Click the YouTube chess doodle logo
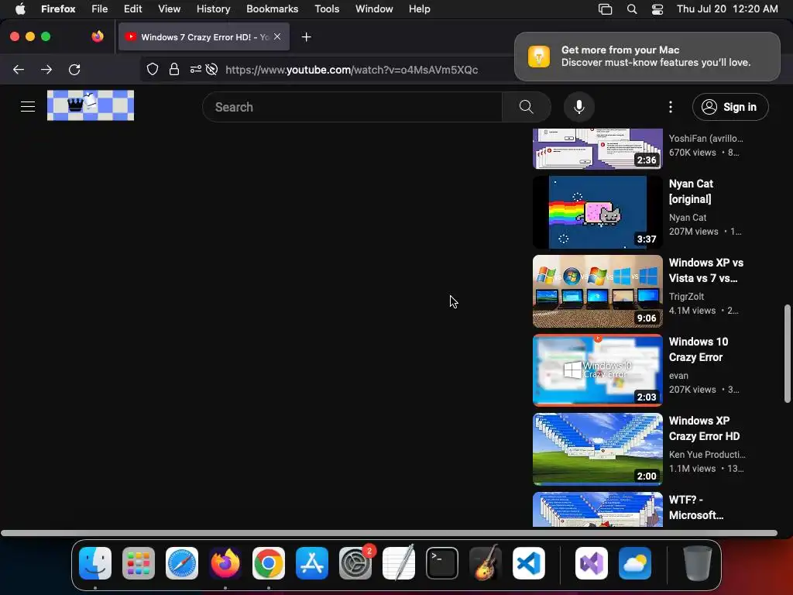 91,105
